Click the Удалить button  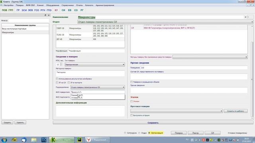[20, 123]
